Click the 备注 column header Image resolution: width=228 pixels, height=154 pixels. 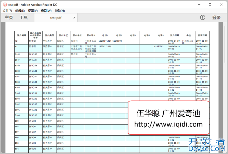[189, 35]
